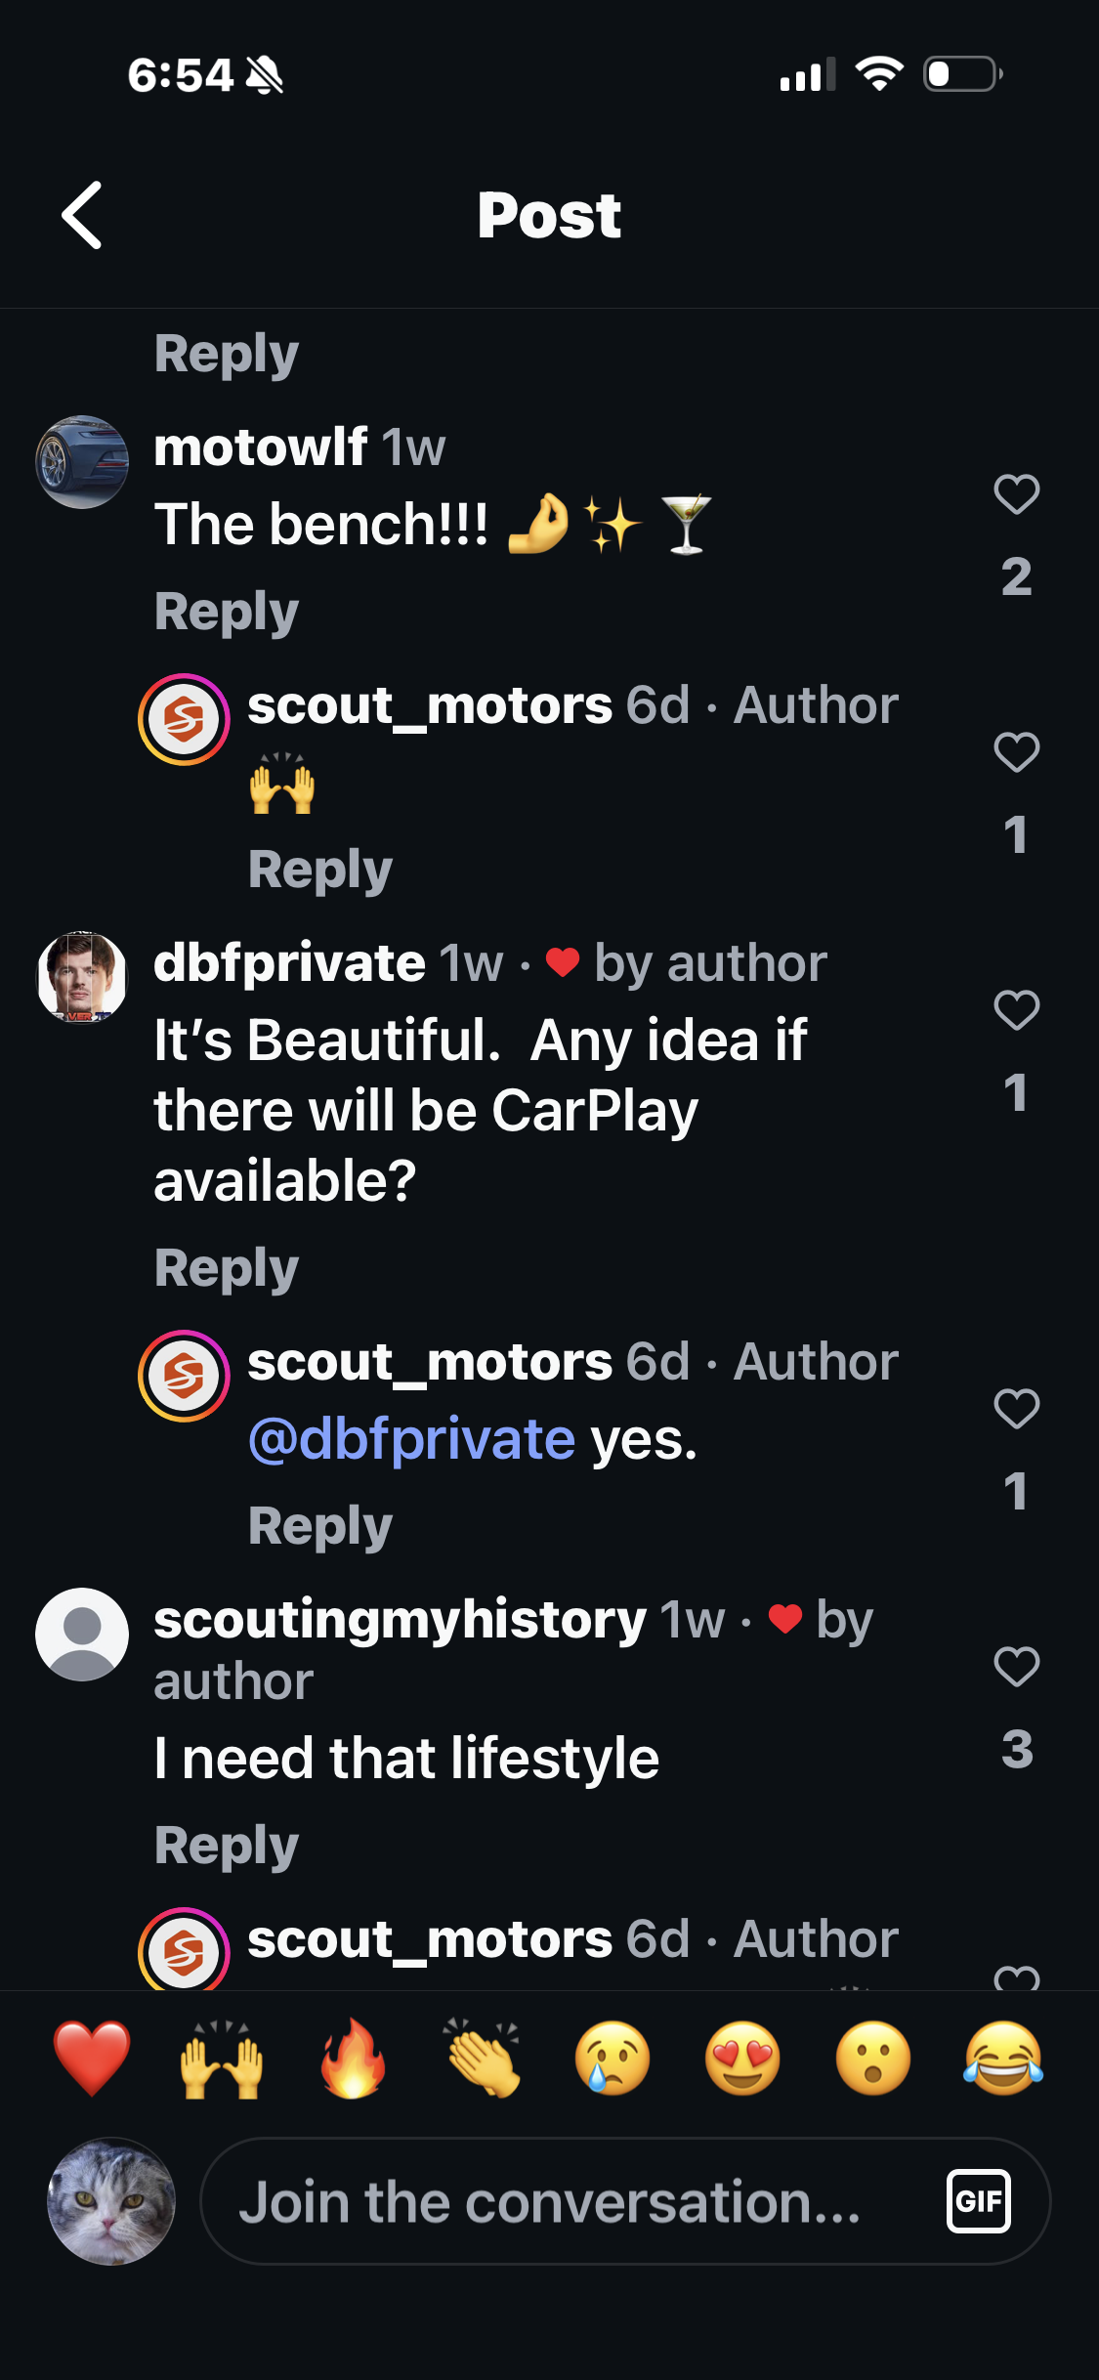Image resolution: width=1099 pixels, height=2380 pixels.
Task: Send the clapping hands quick reaction
Action: point(484,2059)
